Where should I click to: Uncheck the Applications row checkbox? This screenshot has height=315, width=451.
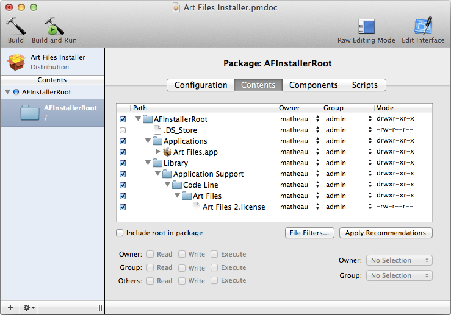coord(123,141)
